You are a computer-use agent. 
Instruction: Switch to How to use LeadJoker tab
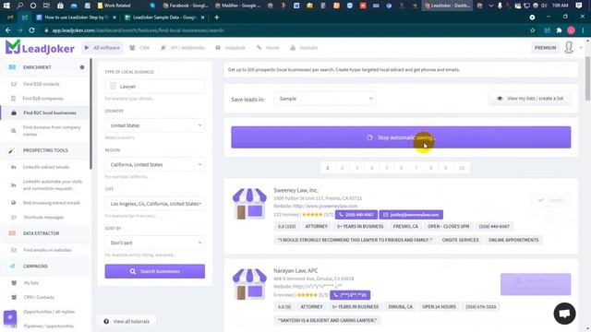76,18
